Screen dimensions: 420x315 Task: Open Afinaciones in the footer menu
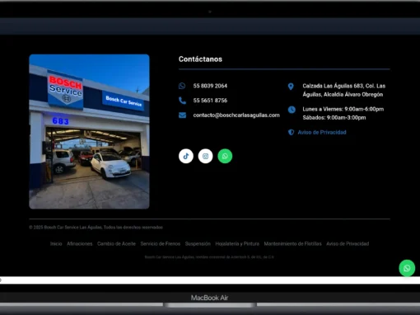click(80, 244)
